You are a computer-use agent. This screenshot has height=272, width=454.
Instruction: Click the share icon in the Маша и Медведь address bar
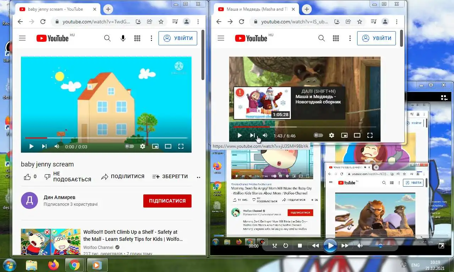(x=348, y=22)
